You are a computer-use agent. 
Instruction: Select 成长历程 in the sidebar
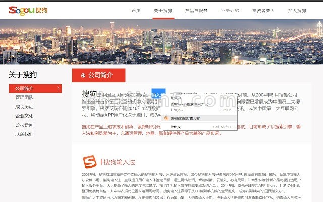tap(24, 107)
